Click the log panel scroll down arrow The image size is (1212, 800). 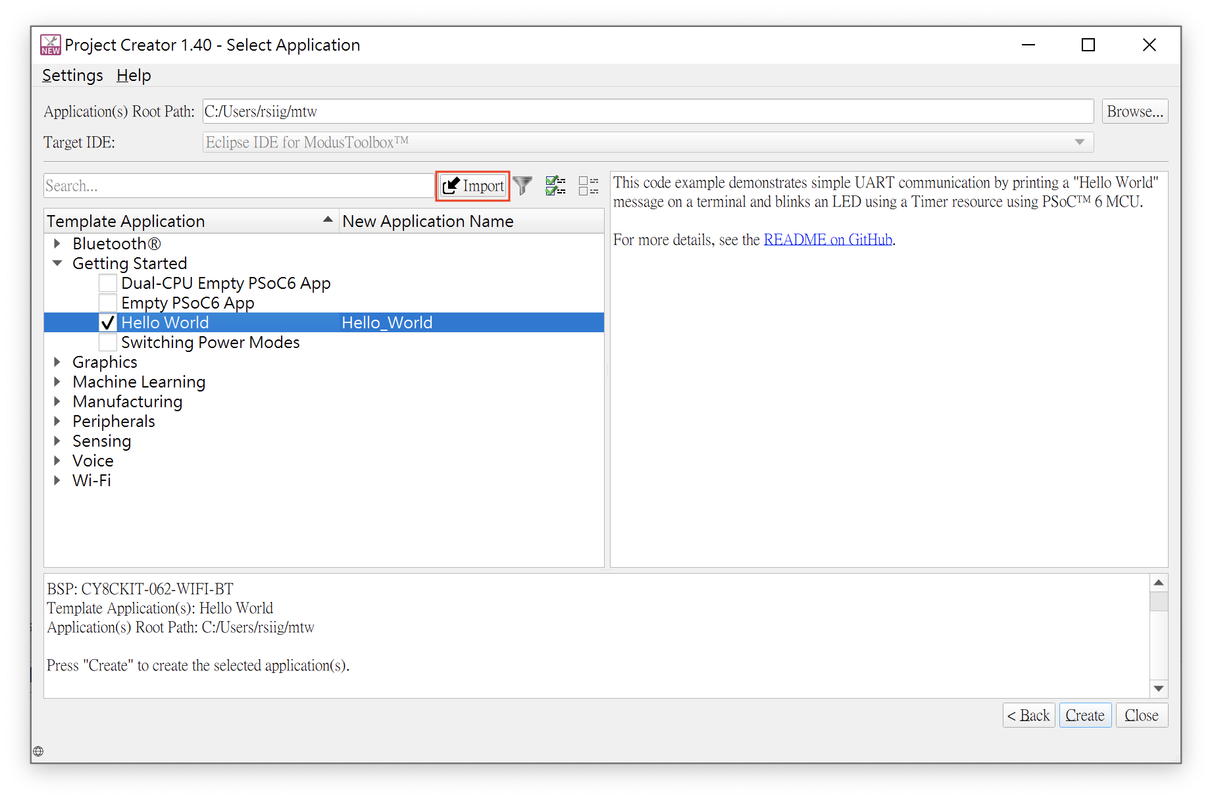pos(1159,688)
